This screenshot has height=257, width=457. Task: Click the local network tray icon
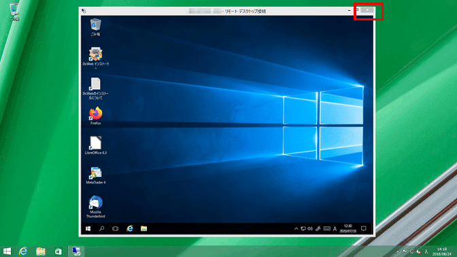pos(411,252)
